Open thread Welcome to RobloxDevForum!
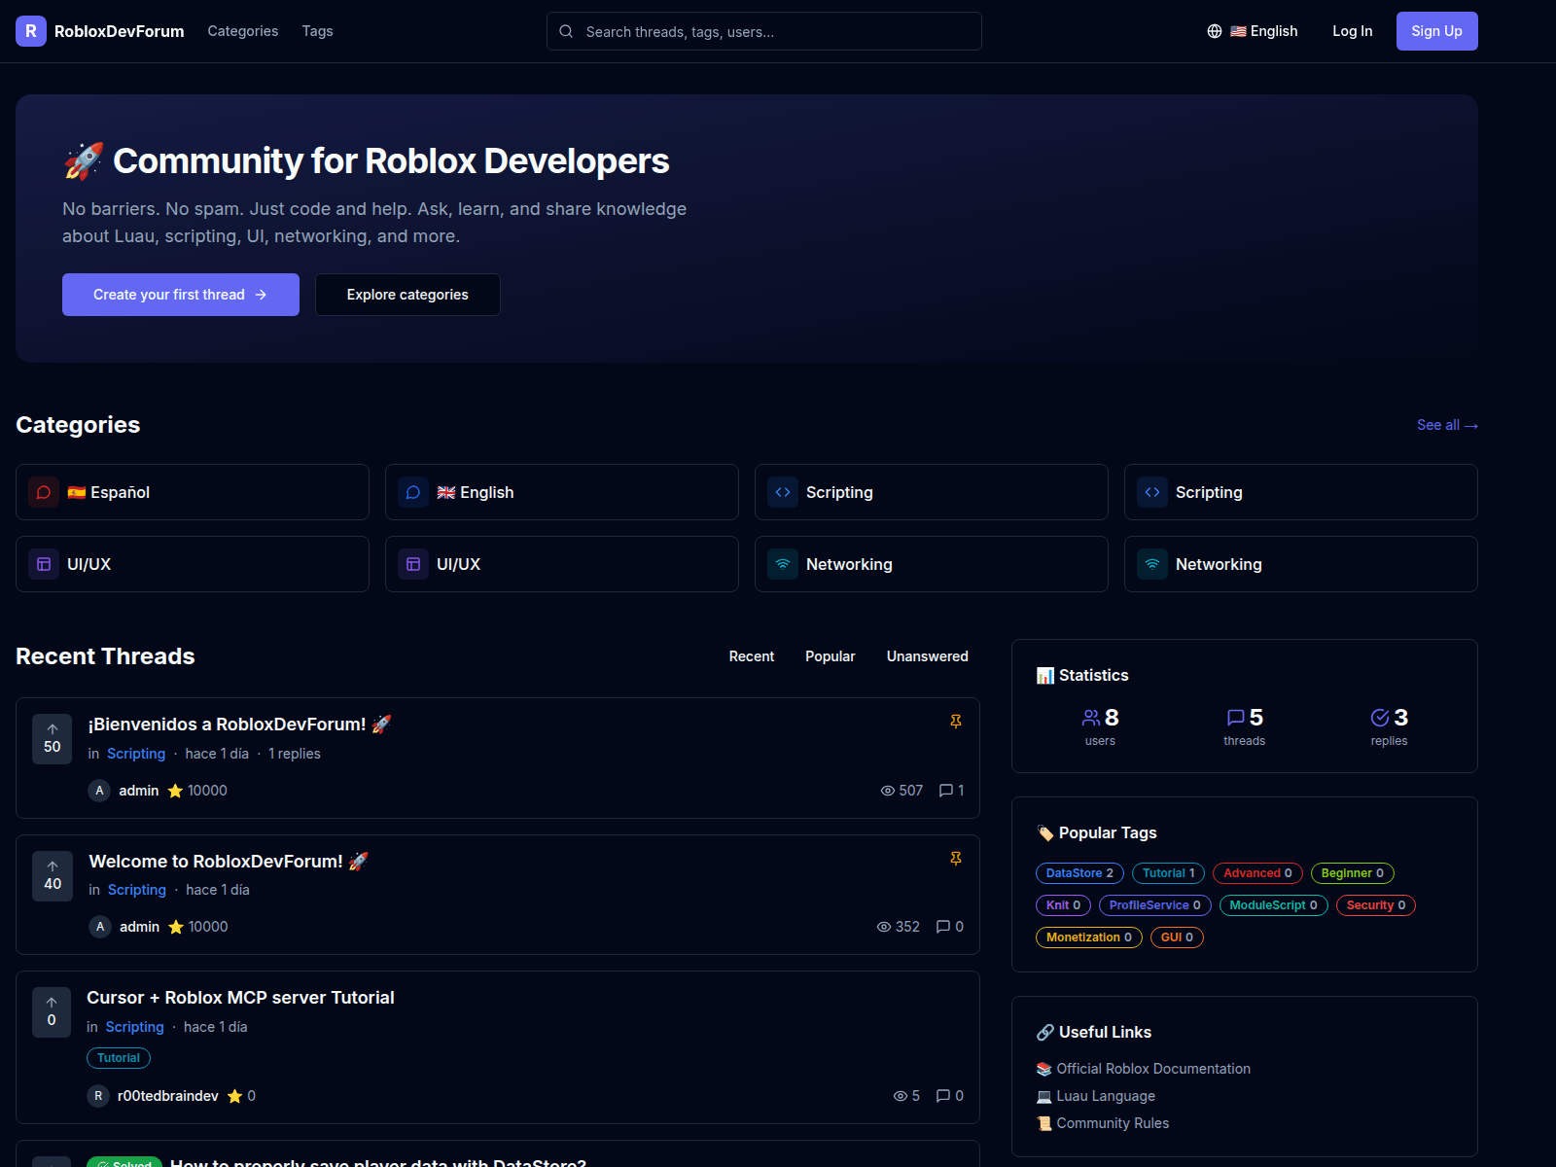 click(x=229, y=862)
